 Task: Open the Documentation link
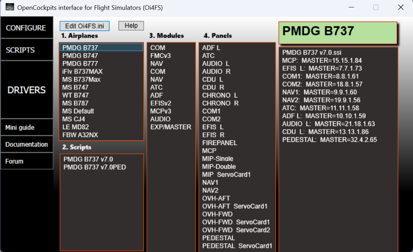click(x=26, y=144)
